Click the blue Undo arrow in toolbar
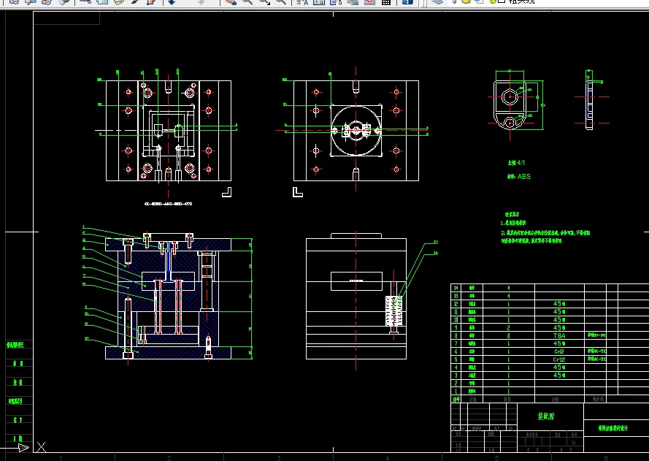 coord(172,1)
